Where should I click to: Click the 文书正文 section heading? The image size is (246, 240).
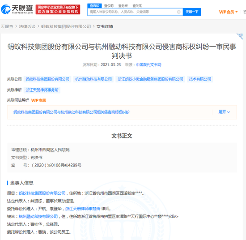point(122,136)
